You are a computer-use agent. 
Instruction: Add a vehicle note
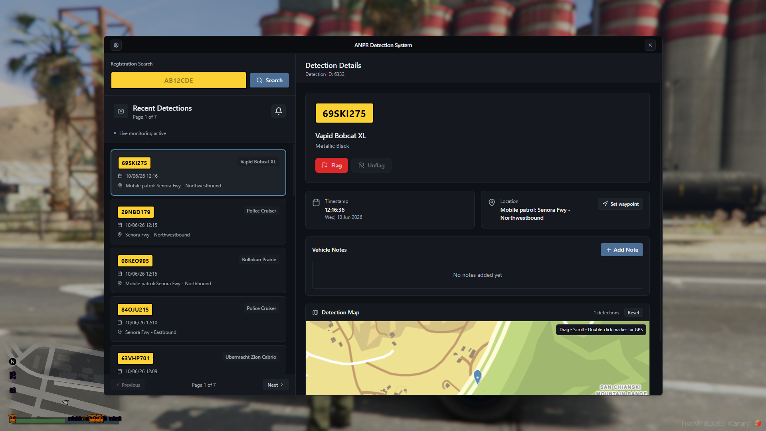[x=622, y=250]
